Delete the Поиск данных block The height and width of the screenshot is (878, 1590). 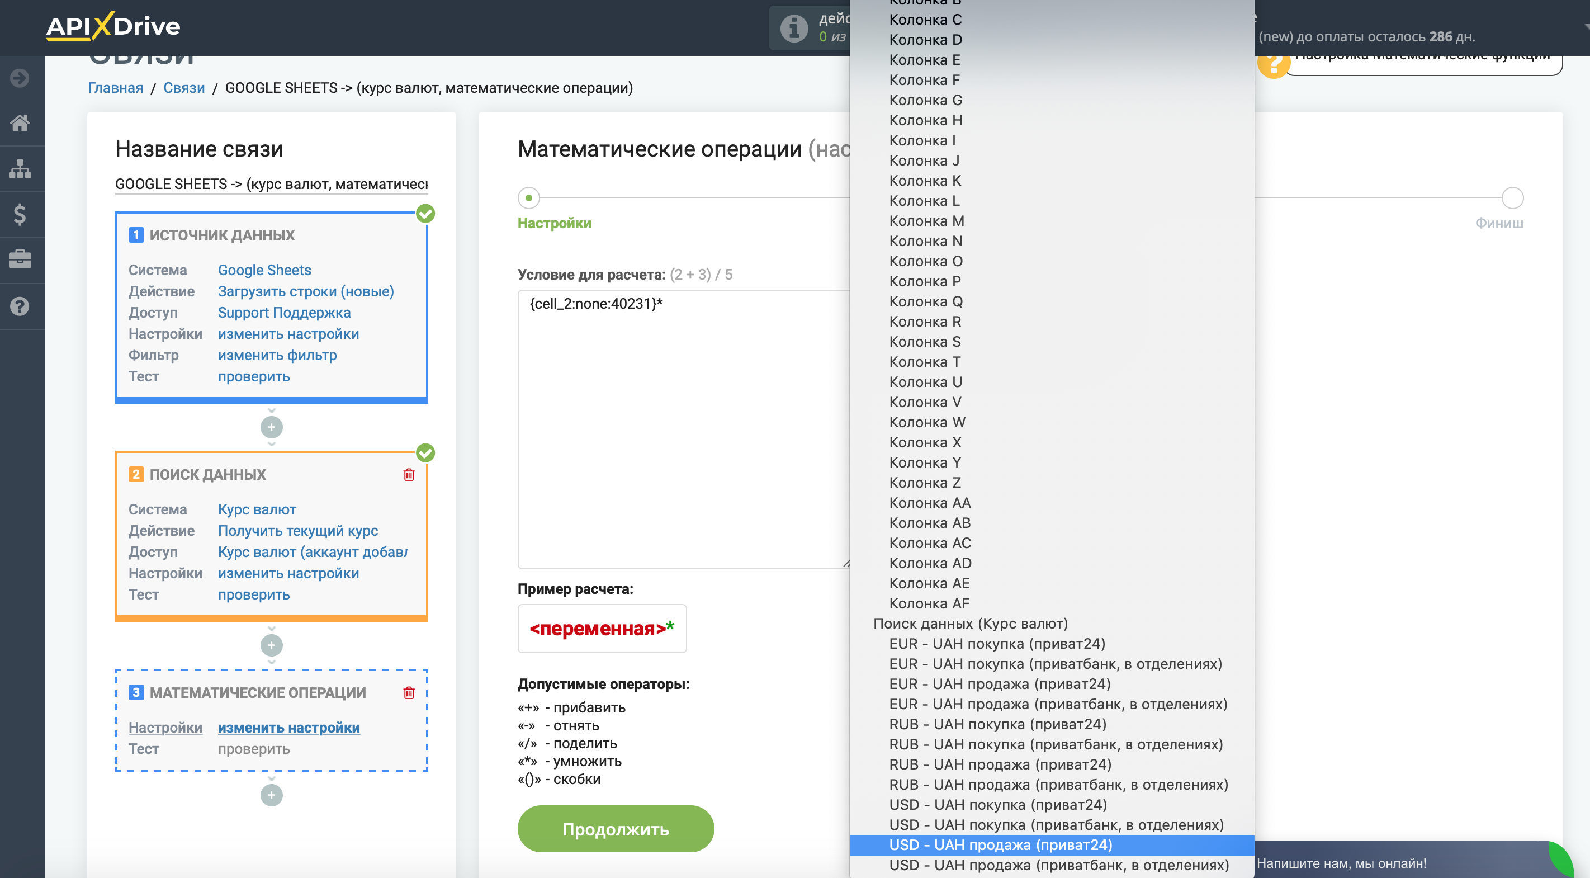(409, 474)
